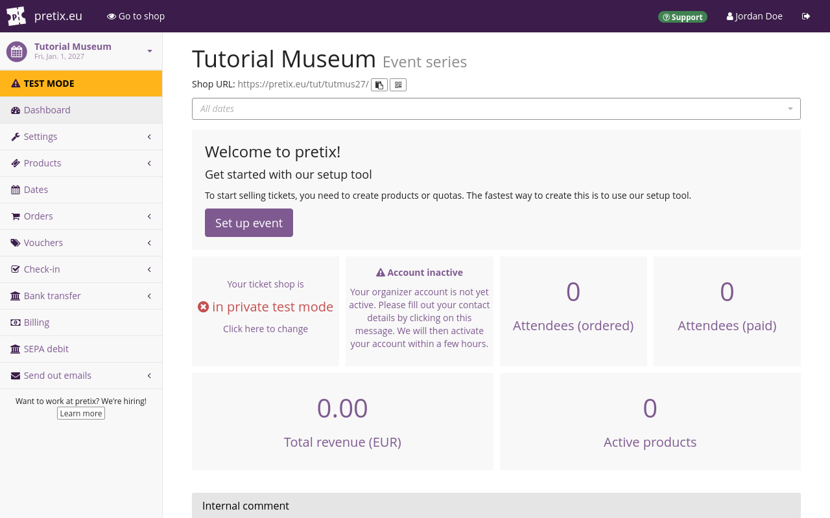The width and height of the screenshot is (830, 518).
Task: Click the Send out emails envelope icon
Action: (16, 376)
